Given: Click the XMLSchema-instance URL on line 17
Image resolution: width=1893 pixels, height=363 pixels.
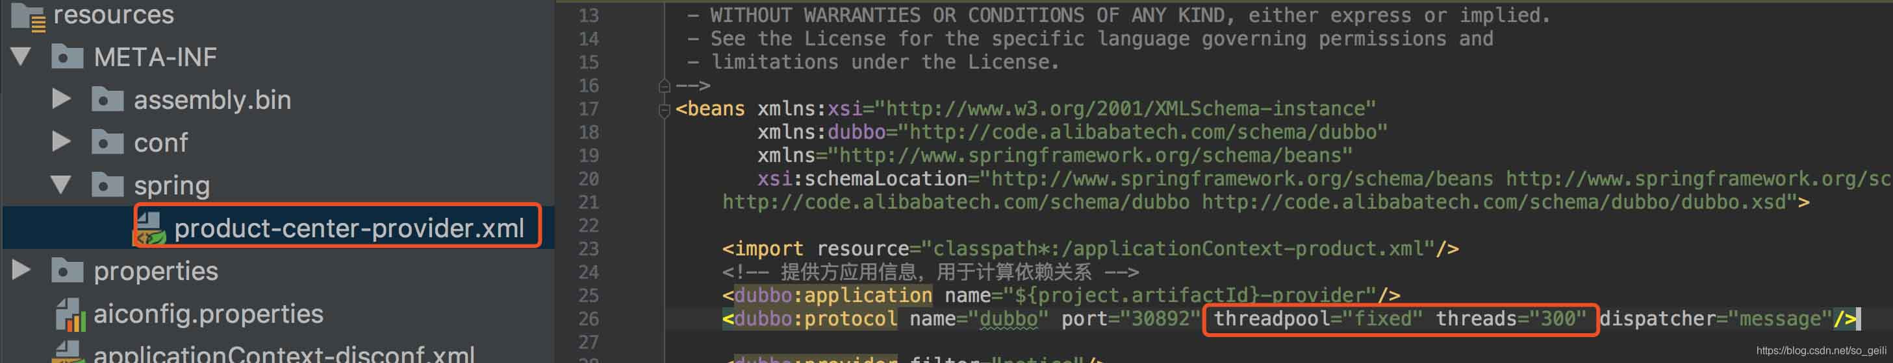Looking at the screenshot, I should [x=1124, y=108].
